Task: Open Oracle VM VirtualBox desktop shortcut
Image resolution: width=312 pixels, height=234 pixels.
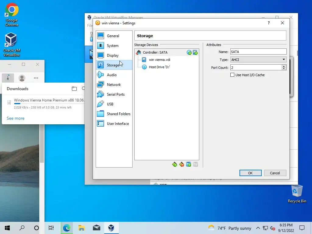Action: click(11, 45)
